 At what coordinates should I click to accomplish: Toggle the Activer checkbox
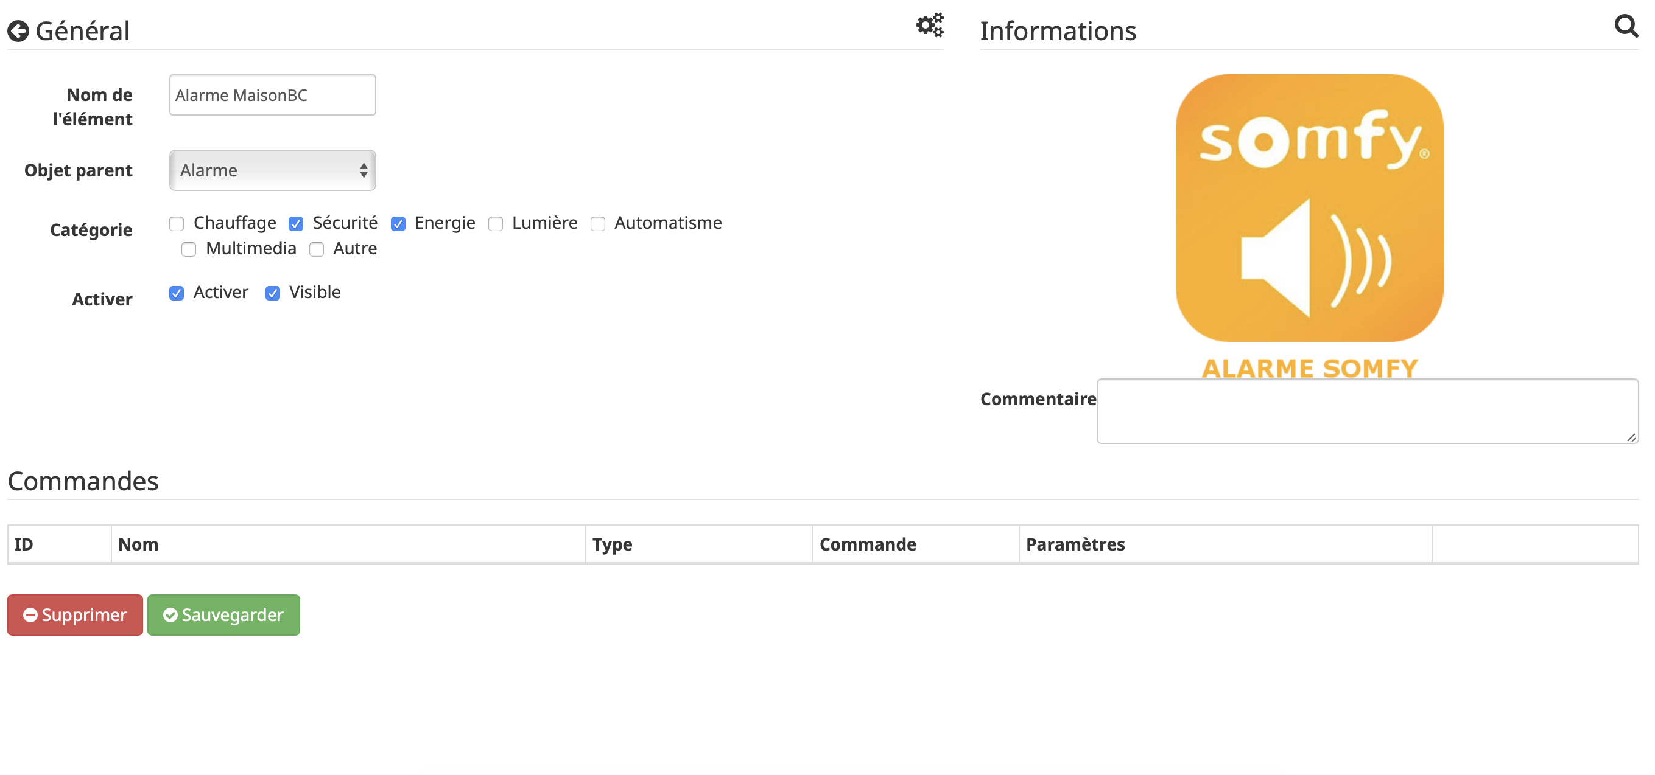[177, 293]
